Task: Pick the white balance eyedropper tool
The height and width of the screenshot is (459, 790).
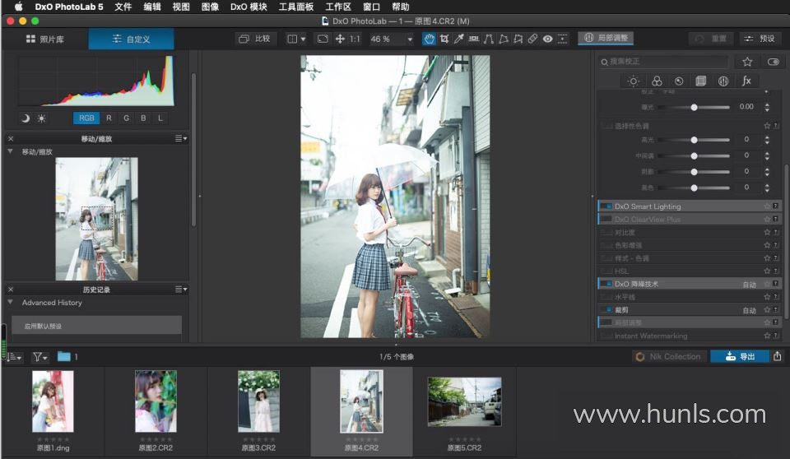Action: coord(458,39)
